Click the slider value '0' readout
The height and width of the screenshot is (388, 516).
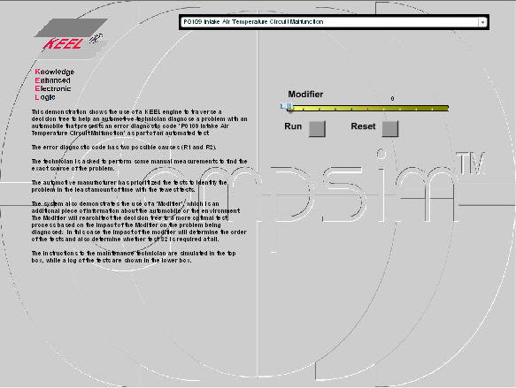click(392, 99)
